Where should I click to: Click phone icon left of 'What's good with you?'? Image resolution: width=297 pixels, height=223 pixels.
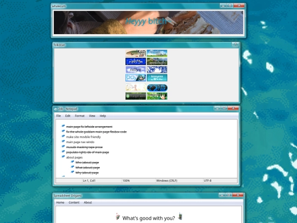(x=118, y=216)
